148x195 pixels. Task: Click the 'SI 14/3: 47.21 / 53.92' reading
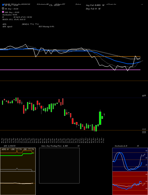tap(23, 17)
